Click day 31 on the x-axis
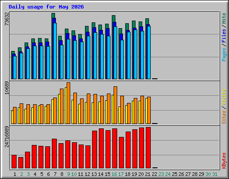The image size is (229, 179). tap(215, 174)
